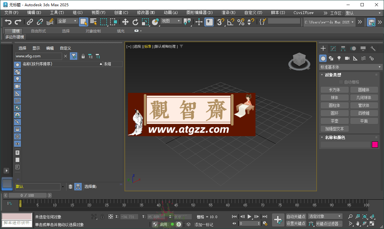Screen dimensions: 384x229
Task: Toggle the Spinner Snap button
Action: pyautogui.click(x=251, y=22)
